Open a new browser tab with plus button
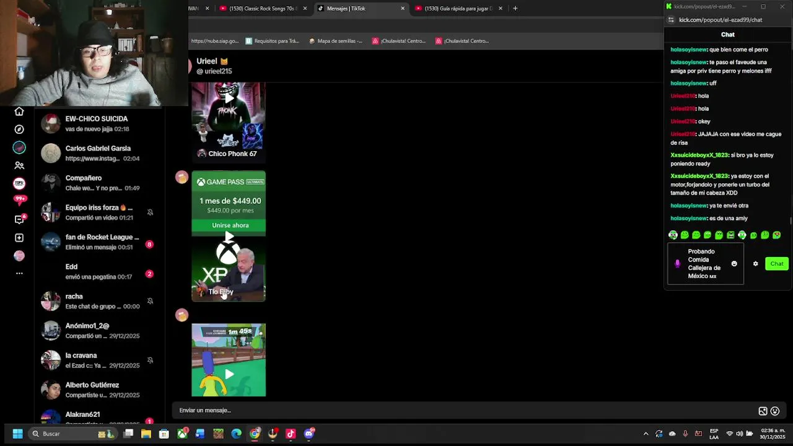This screenshot has height=446, width=793. coord(515,9)
